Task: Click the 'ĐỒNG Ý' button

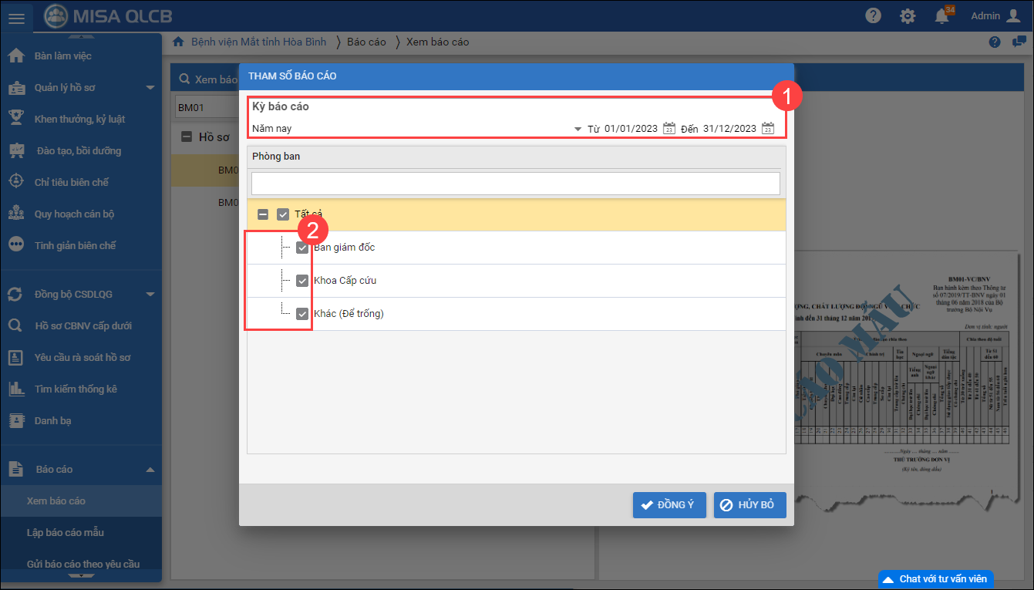Action: coord(669,505)
